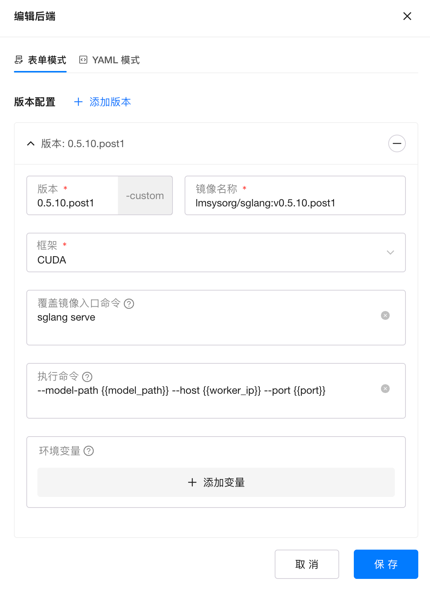The height and width of the screenshot is (595, 430).
Task: Close the 编辑后端 dialog
Action: tap(407, 16)
